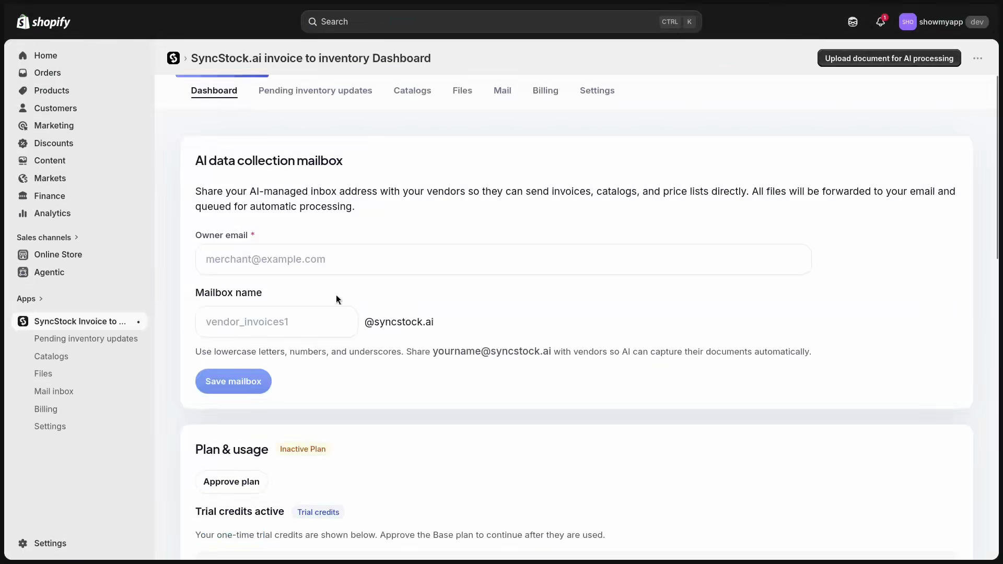Click the Mailbox name input field
Image resolution: width=1003 pixels, height=564 pixels.
[276, 322]
